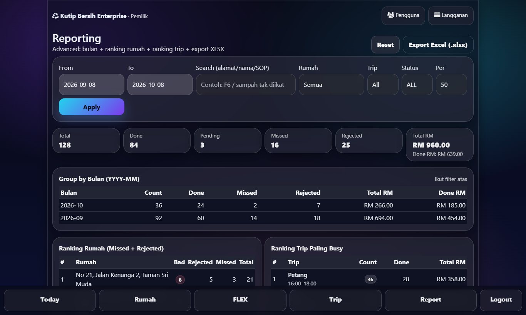
Task: Open the FLEX tab
Action: tap(240, 300)
